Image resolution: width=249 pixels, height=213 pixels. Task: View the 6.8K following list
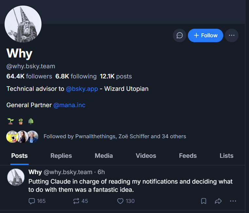click(x=76, y=76)
